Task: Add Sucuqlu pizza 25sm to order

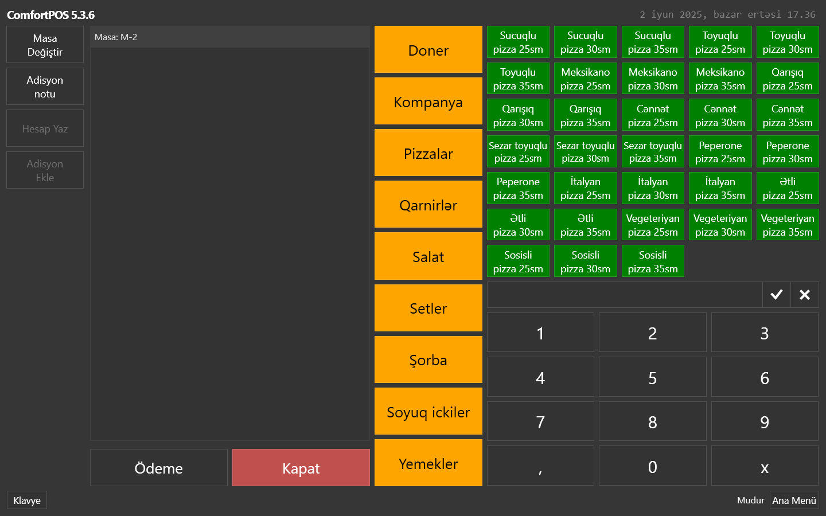Action: [x=518, y=42]
